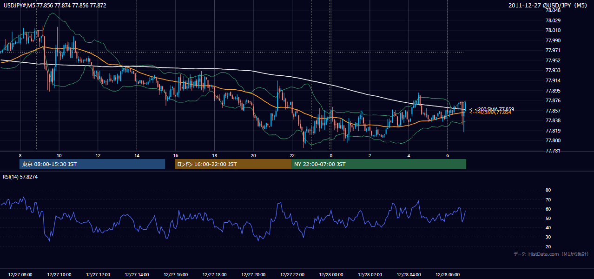Click price axis label 78.048
This screenshot has width=594, height=279.
(x=553, y=10)
